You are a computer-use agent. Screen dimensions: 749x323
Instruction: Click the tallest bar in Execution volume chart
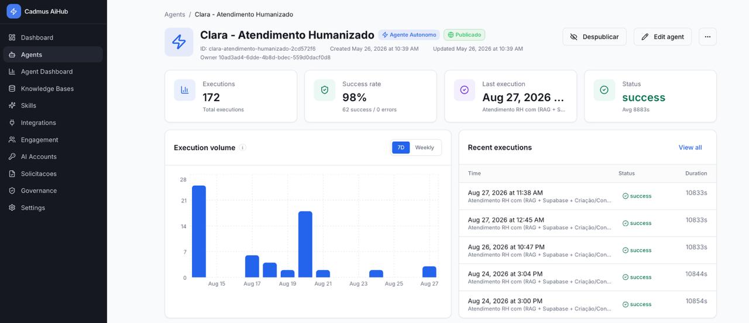tap(199, 231)
